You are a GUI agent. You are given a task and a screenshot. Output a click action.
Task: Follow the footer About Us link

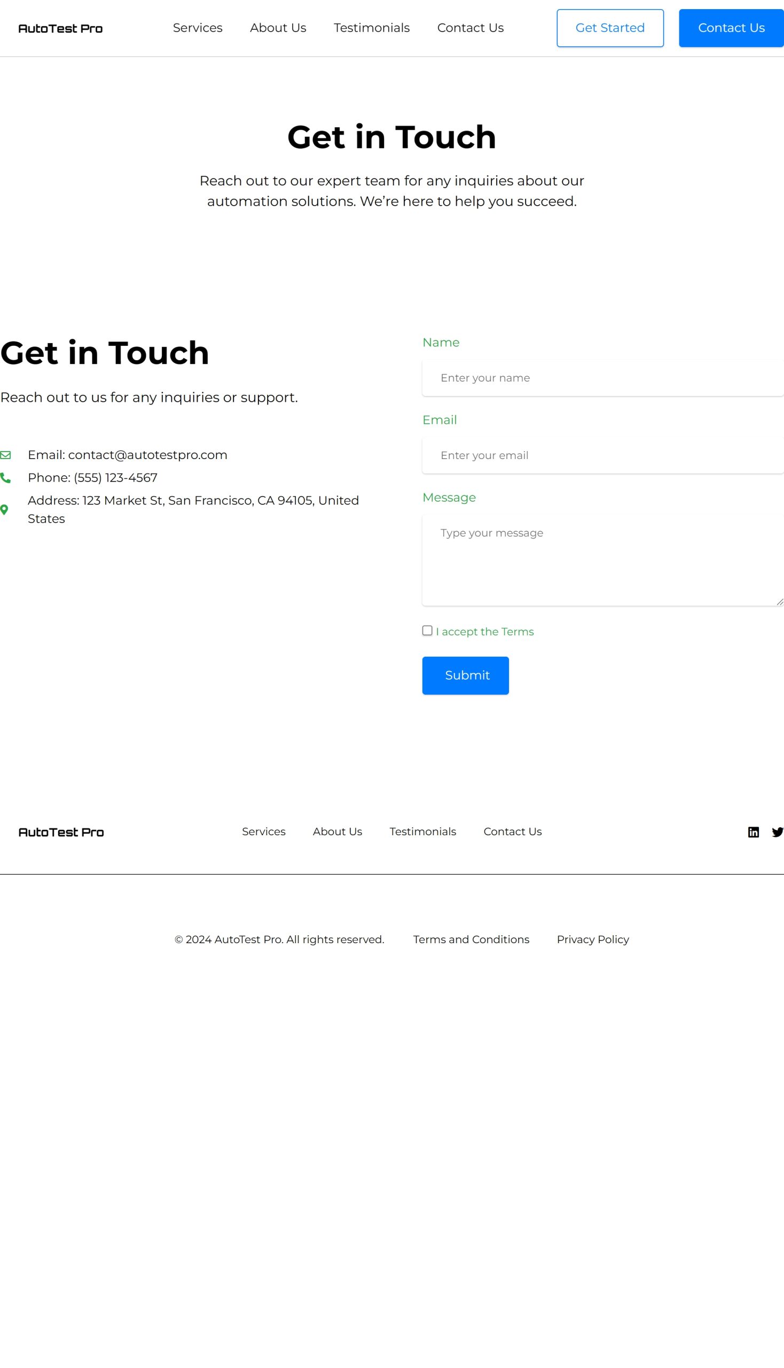tap(338, 831)
